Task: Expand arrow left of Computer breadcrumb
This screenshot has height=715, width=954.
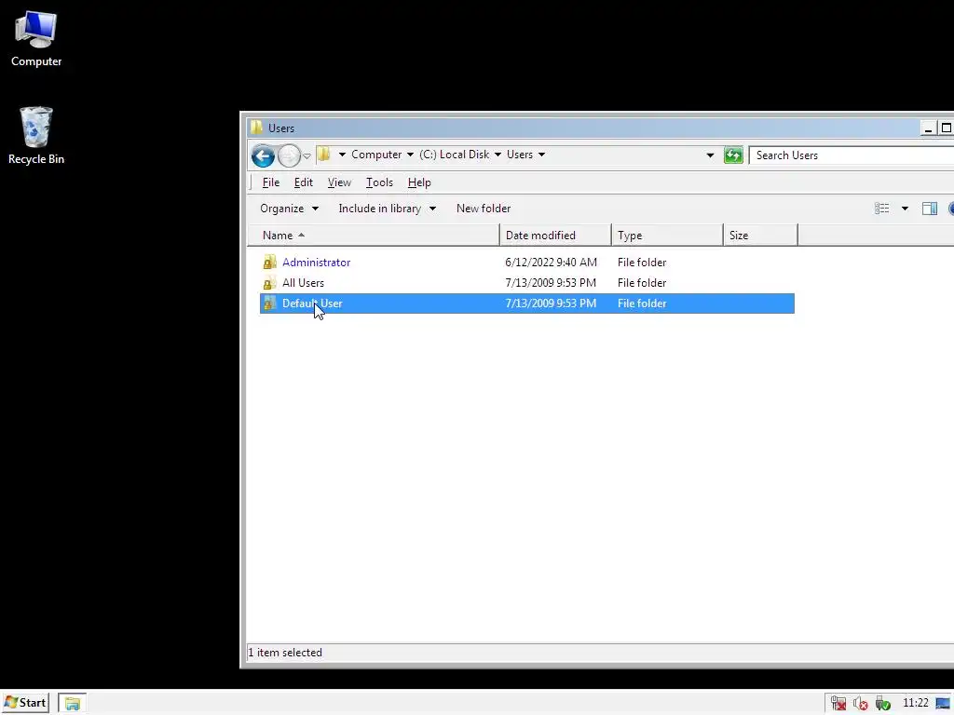Action: tap(342, 155)
